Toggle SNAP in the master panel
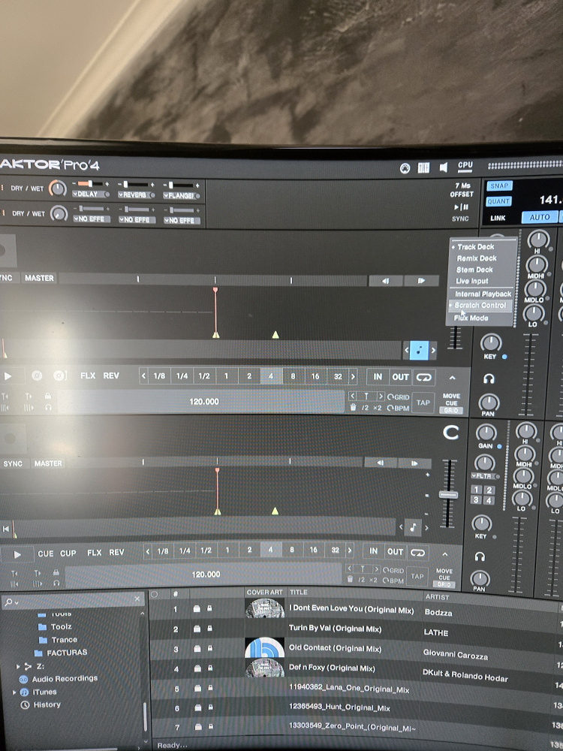 click(499, 185)
